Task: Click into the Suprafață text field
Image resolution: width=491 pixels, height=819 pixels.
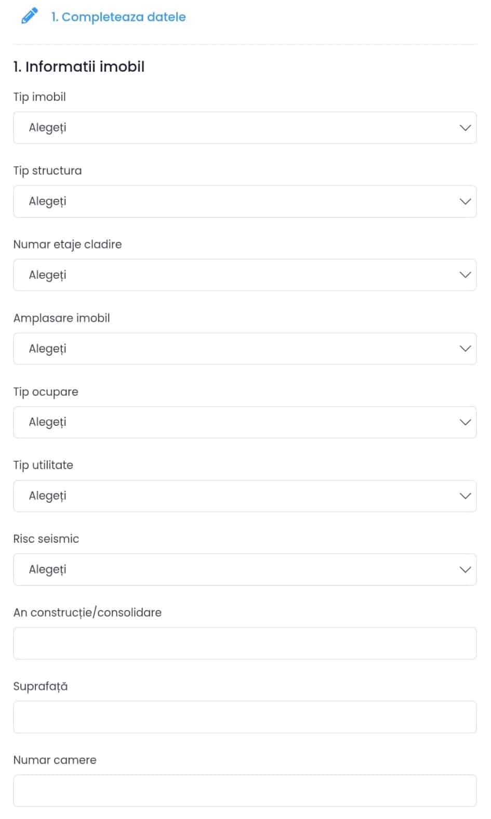Action: pyautogui.click(x=245, y=717)
